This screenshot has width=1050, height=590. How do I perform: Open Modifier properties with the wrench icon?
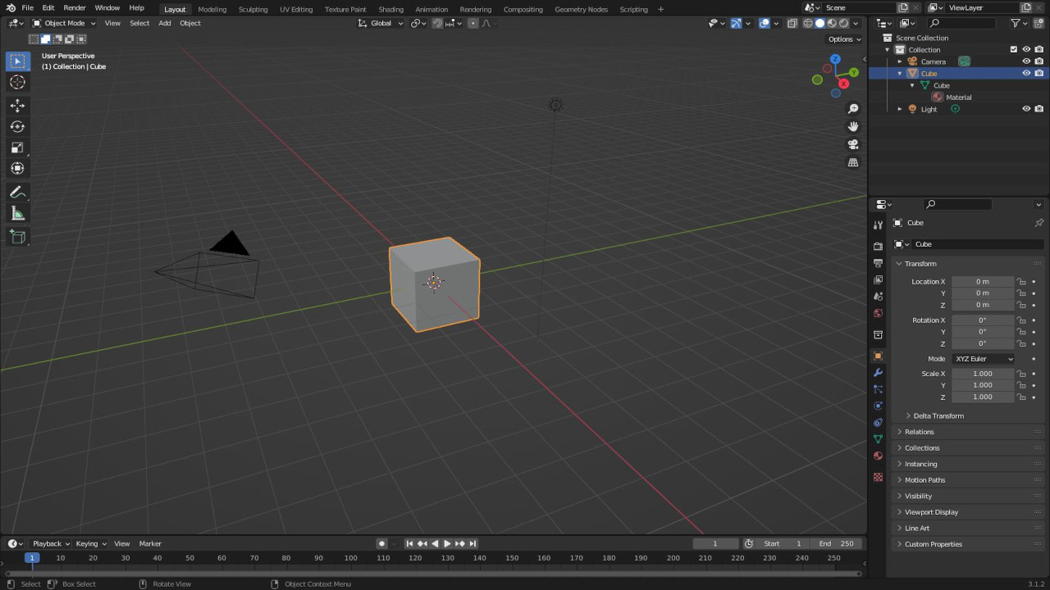878,373
